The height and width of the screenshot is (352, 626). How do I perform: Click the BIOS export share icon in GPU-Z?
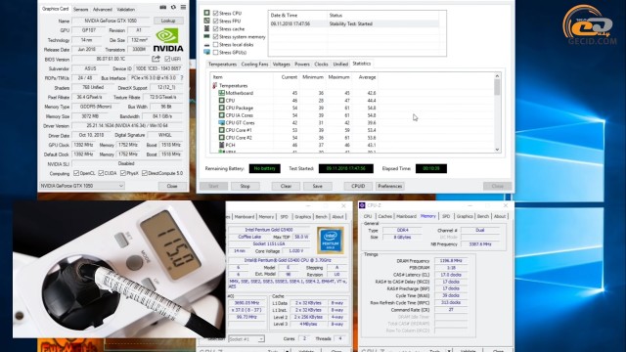(156, 59)
